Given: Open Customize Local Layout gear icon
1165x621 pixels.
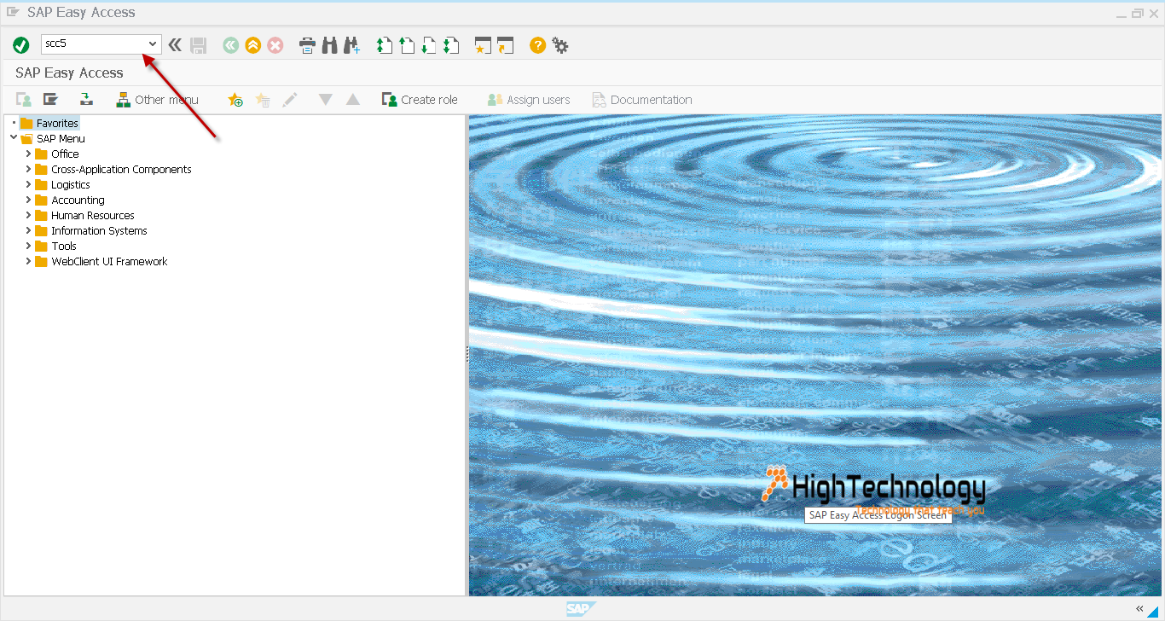Looking at the screenshot, I should click(x=560, y=45).
